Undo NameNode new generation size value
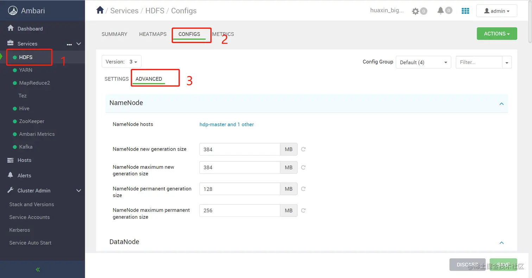532x278 pixels. 303,149
